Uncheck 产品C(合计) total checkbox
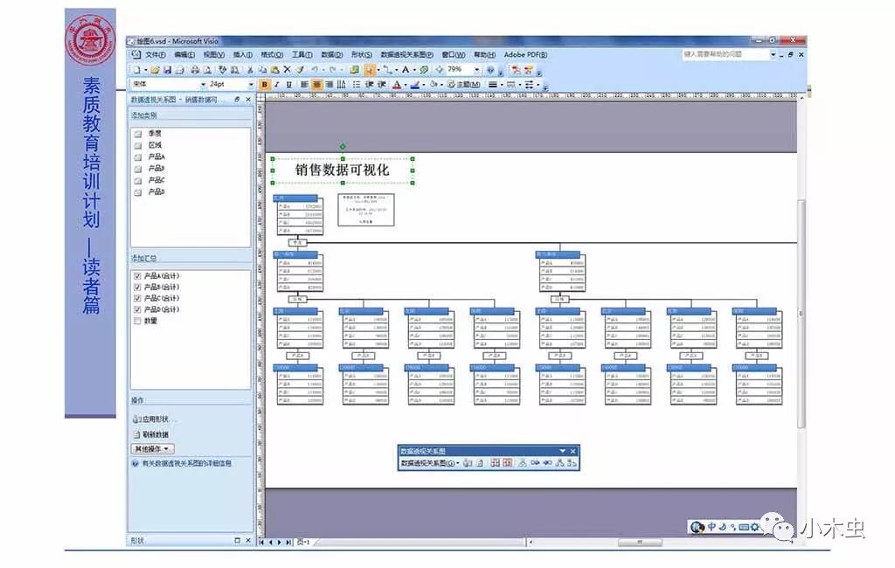 [x=137, y=298]
